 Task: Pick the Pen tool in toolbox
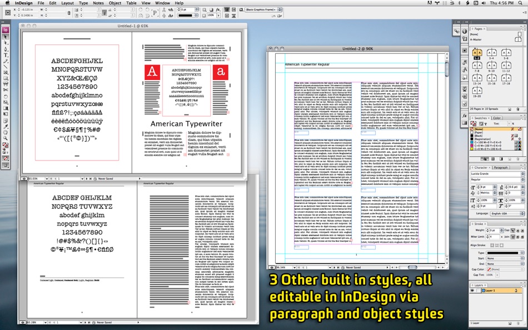pos(6,49)
